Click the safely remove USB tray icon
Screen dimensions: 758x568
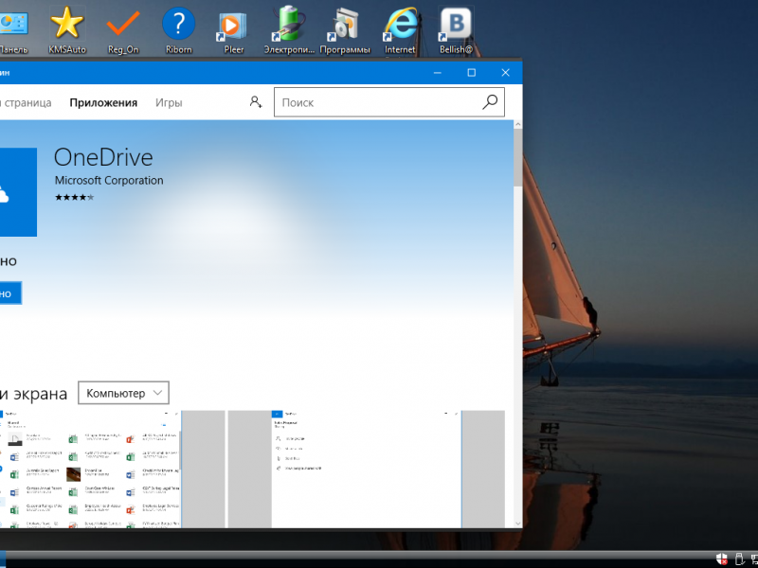(739, 559)
